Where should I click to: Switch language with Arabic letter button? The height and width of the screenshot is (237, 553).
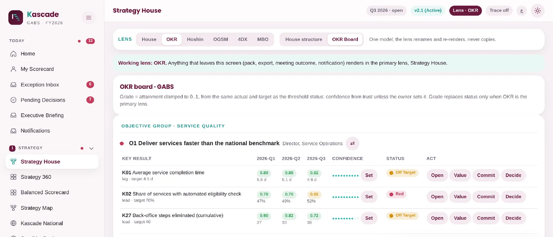coord(522,11)
